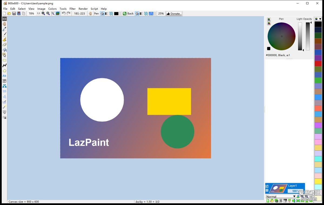Select the Edit shape tool
This screenshot has height=205, width=324.
[4, 55]
